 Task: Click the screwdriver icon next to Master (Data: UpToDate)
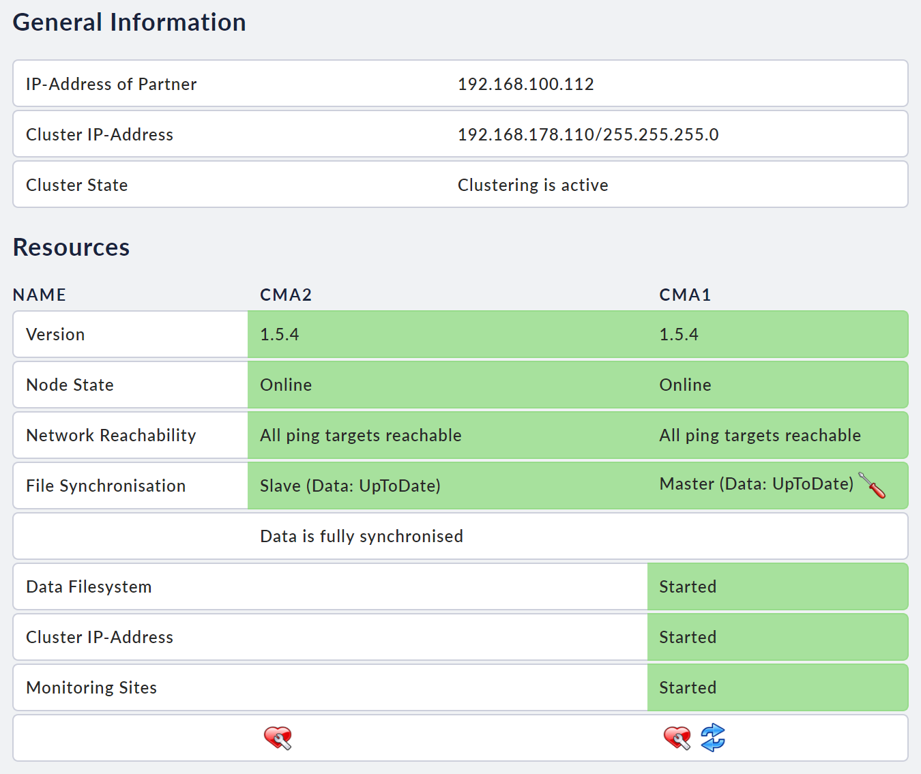(x=872, y=485)
